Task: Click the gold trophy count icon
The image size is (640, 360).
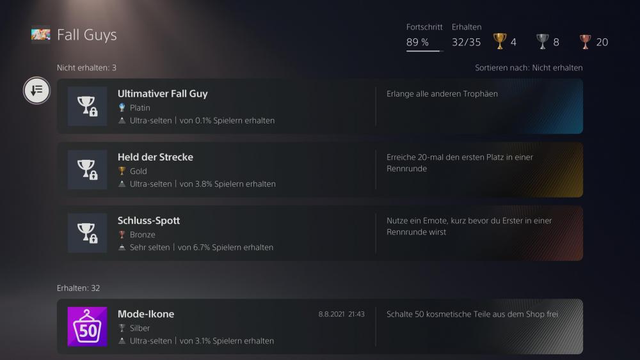Action: [499, 42]
